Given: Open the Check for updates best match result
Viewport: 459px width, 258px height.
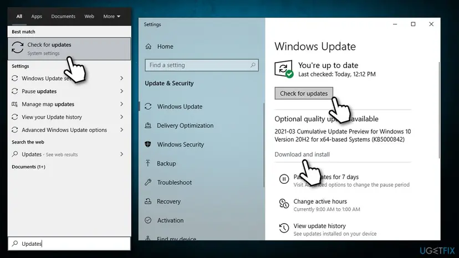Looking at the screenshot, I should click(x=69, y=49).
